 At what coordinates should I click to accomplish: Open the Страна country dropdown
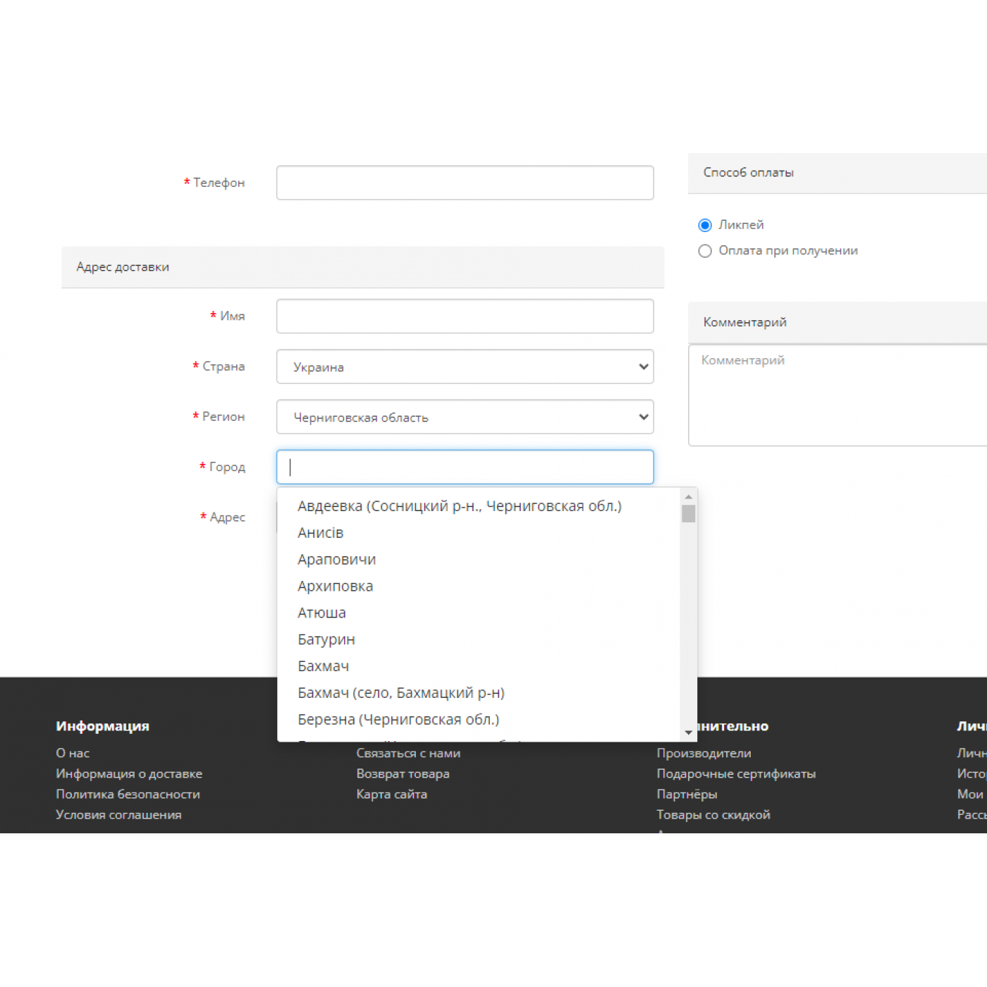tap(465, 367)
